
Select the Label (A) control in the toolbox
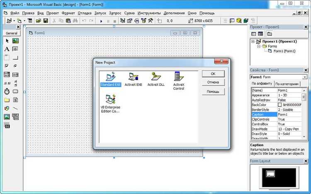(7, 49)
